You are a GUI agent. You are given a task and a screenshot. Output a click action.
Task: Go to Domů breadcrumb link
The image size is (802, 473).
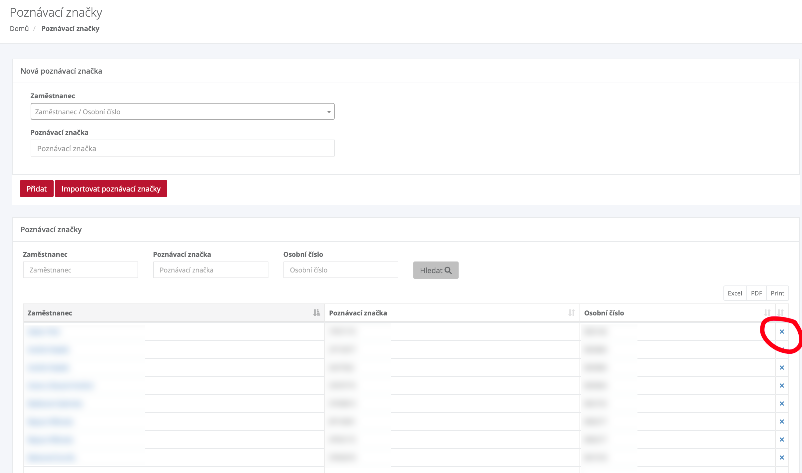coord(19,29)
